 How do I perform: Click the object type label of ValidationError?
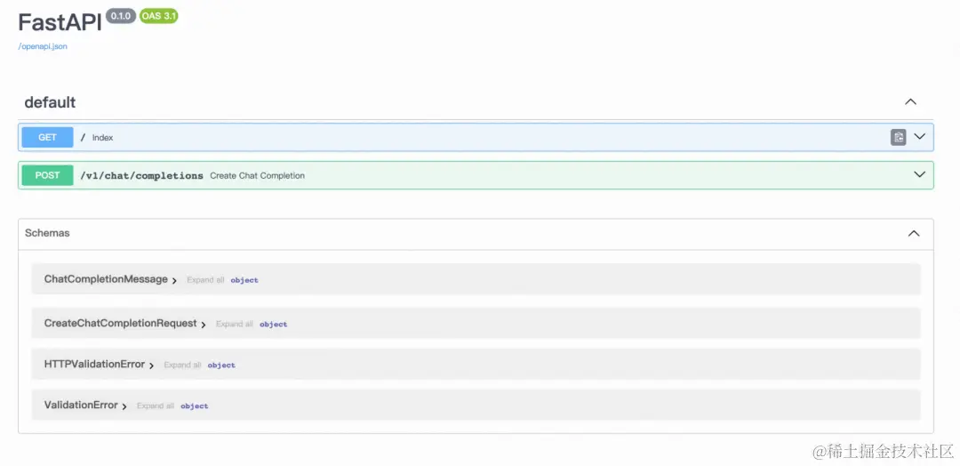click(195, 406)
